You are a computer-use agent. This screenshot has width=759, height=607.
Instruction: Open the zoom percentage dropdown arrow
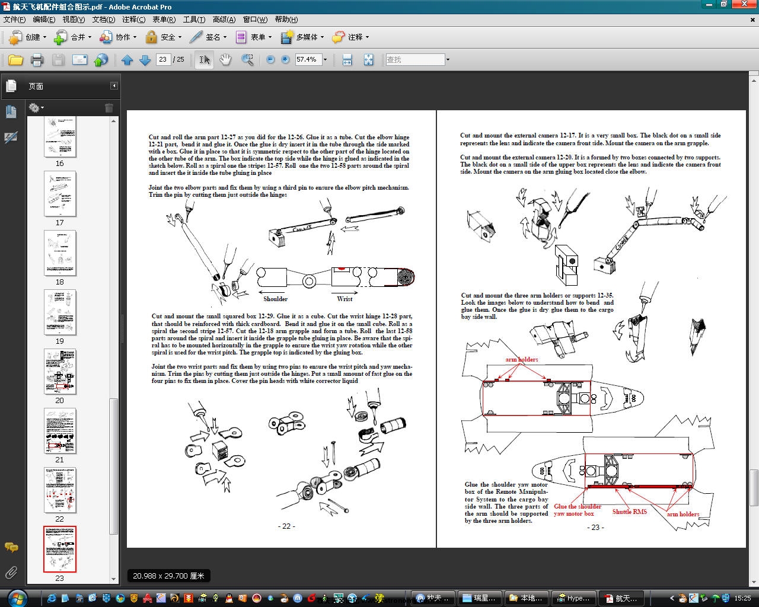click(x=325, y=60)
